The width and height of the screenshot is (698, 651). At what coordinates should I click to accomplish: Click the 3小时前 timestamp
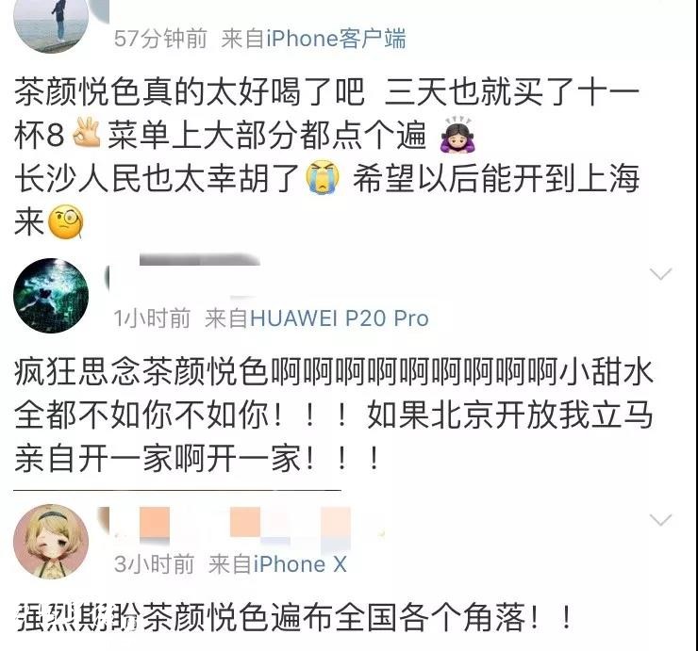point(154,564)
